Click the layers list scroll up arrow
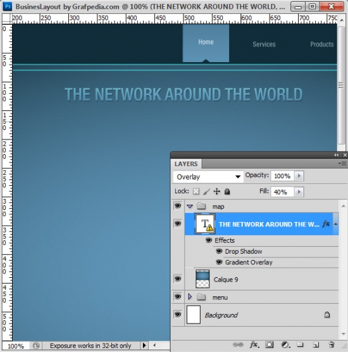Screen dimensions: 348x352 tap(344, 206)
